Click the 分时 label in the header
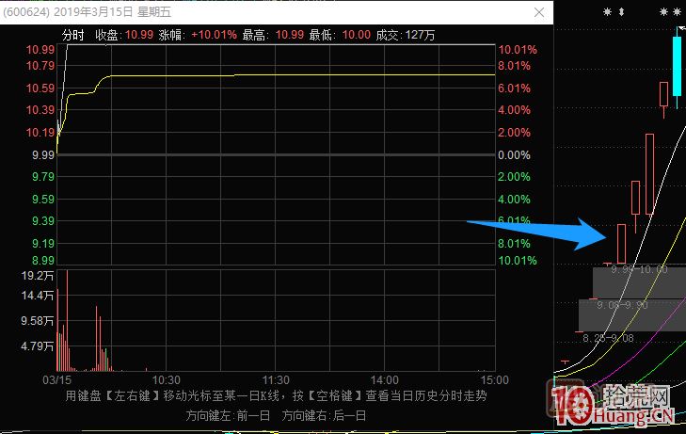 pyautogui.click(x=73, y=35)
